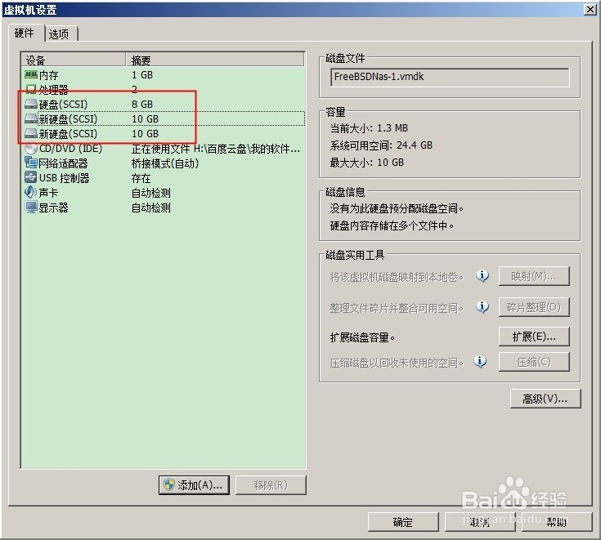Click the 自动检测 value for 声卡
The image size is (601, 540).
point(151,193)
